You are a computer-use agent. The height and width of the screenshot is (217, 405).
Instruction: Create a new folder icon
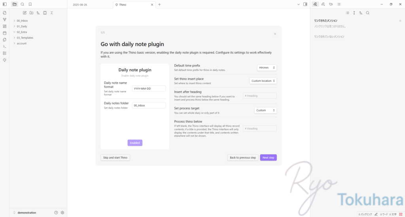[x=31, y=13]
